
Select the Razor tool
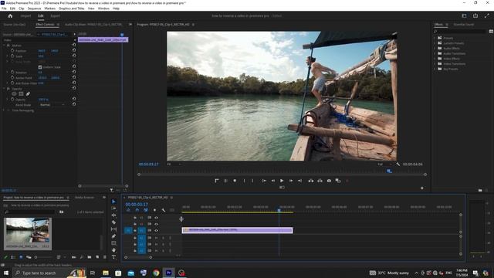click(x=113, y=222)
